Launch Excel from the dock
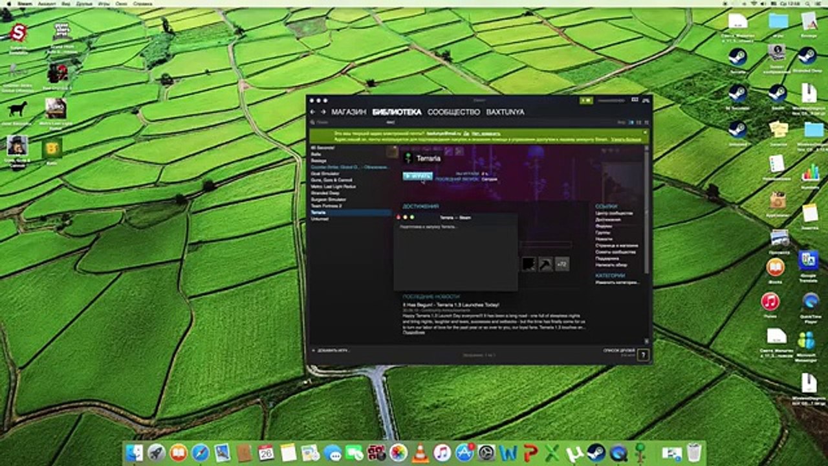 point(552,452)
